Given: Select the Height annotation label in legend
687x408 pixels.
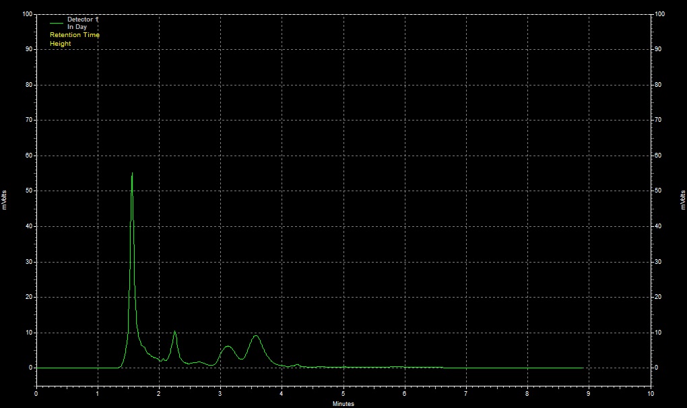Looking at the screenshot, I should [x=61, y=44].
